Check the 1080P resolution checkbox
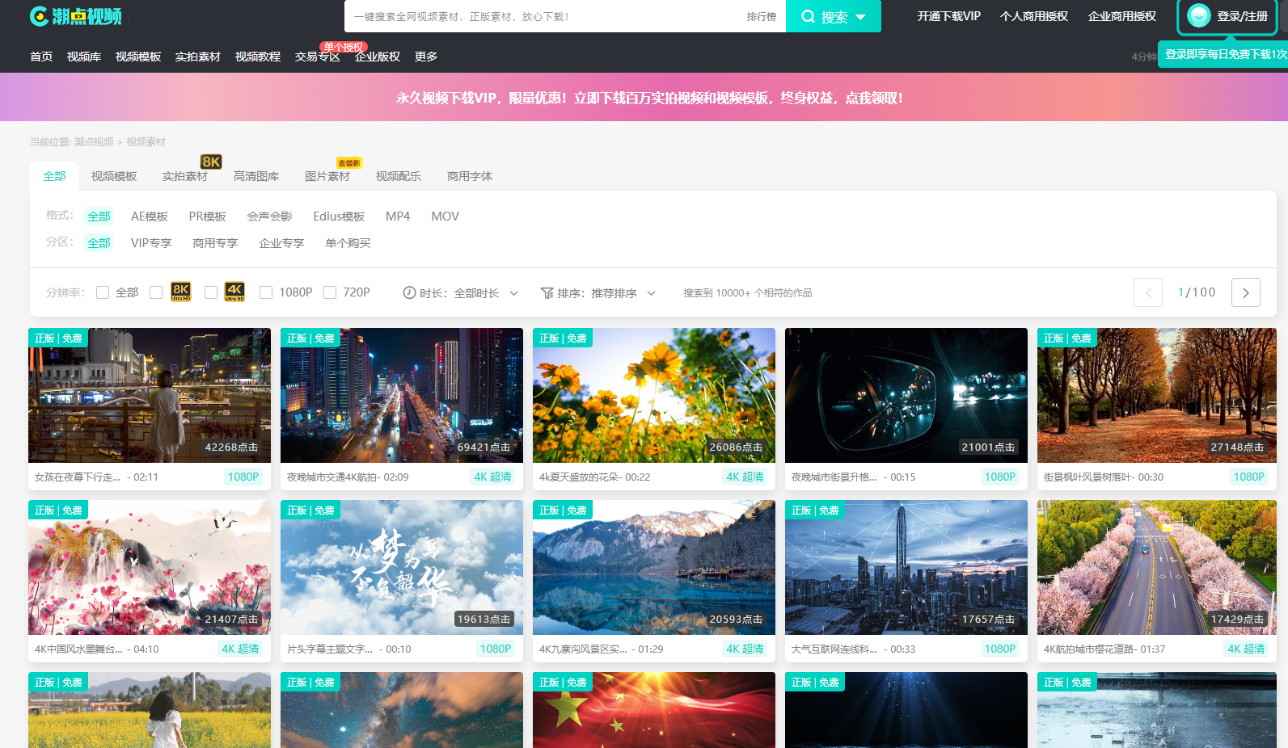The height and width of the screenshot is (748, 1288). pyautogui.click(x=266, y=292)
